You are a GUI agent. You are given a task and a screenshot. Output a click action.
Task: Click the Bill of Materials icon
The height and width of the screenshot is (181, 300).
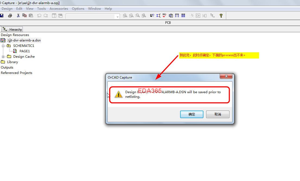(183, 16)
